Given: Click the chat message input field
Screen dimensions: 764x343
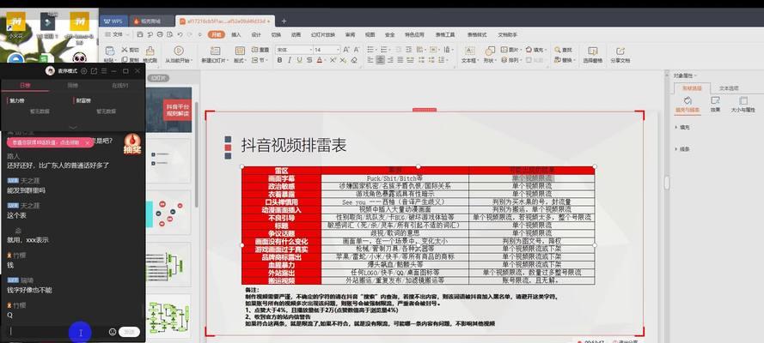Looking at the screenshot, I should (x=56, y=332).
